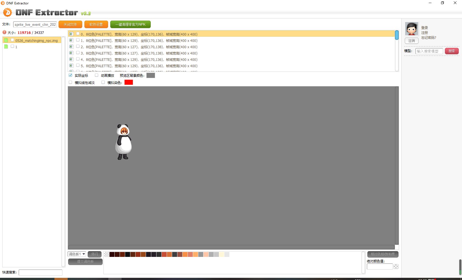Select the 0526_matchingimg_npc.img file name

point(37,40)
